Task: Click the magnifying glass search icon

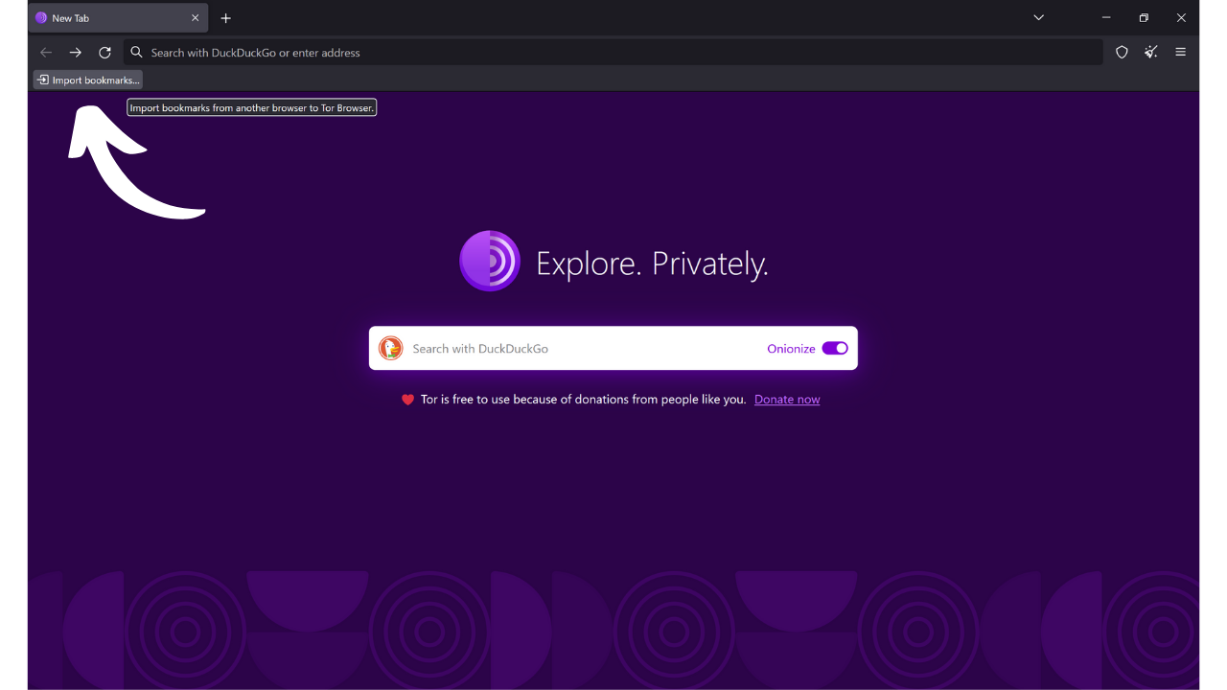Action: pyautogui.click(x=136, y=53)
